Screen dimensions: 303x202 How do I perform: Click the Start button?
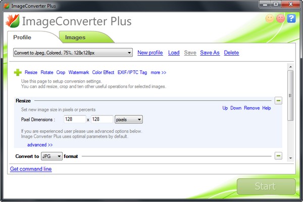(x=266, y=186)
